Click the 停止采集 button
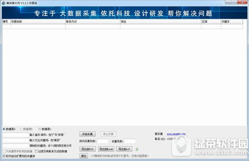Screen dimensions: 249x161 (x=108, y=134)
